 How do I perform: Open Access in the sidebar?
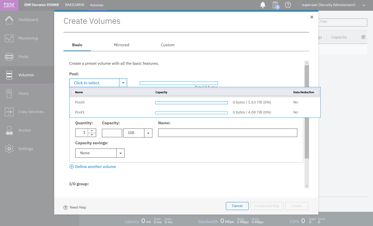27,130
